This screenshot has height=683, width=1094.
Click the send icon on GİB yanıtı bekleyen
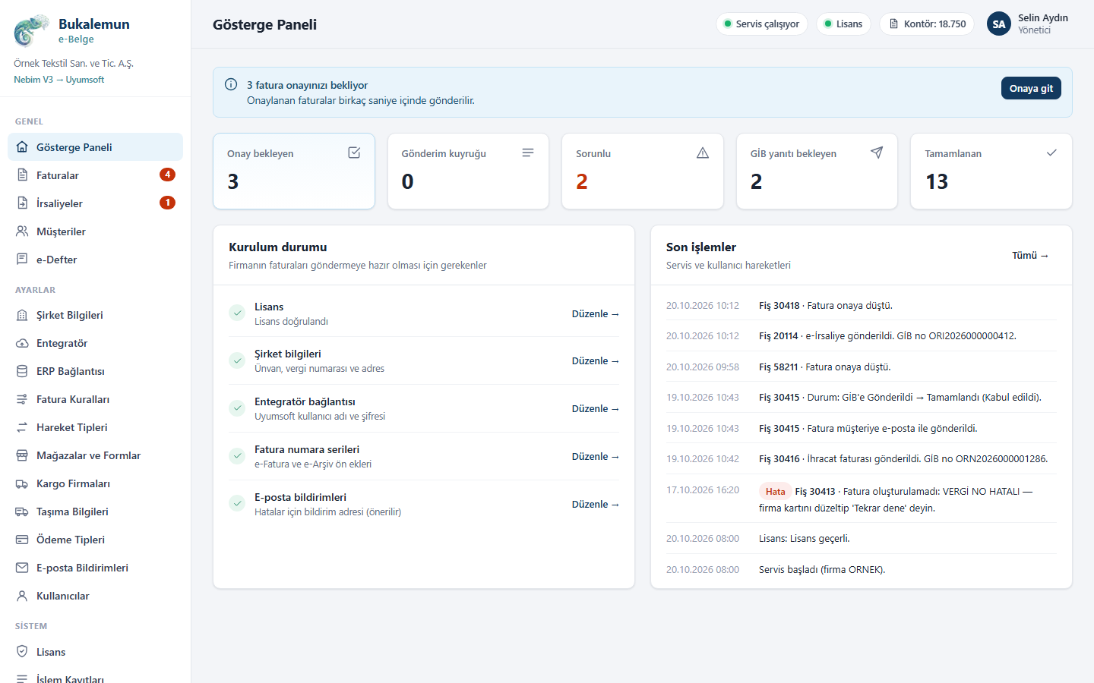pos(877,153)
